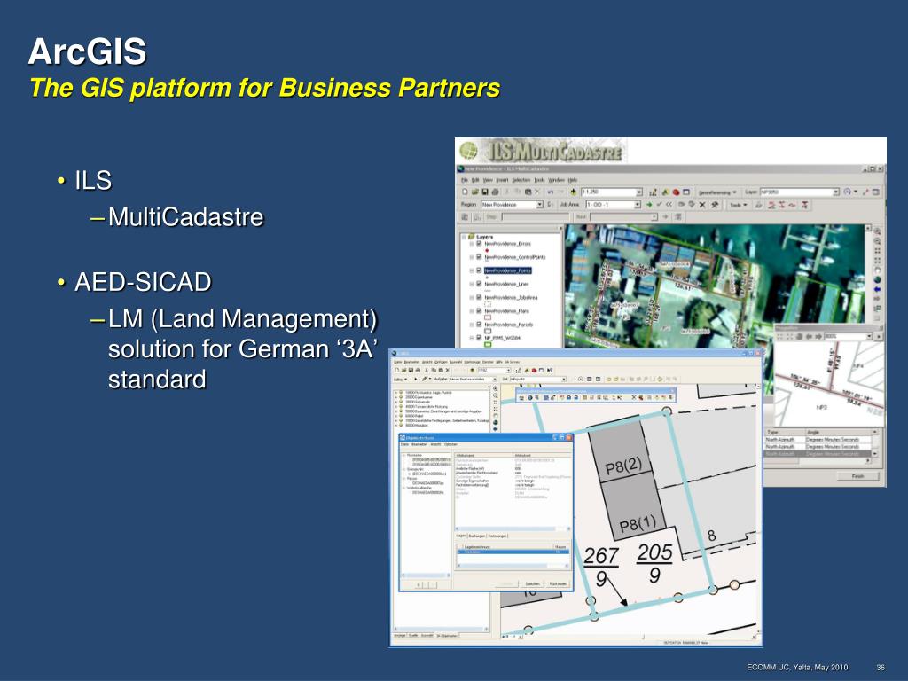Click Undo arrow in MultiCadastre toolbar

point(551,192)
